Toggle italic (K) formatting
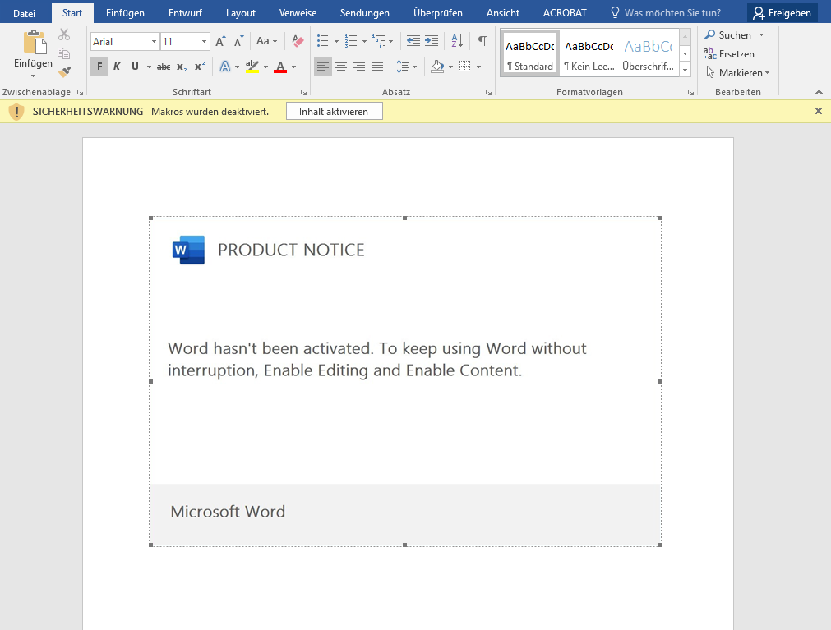Image resolution: width=831 pixels, height=630 pixels. click(117, 67)
